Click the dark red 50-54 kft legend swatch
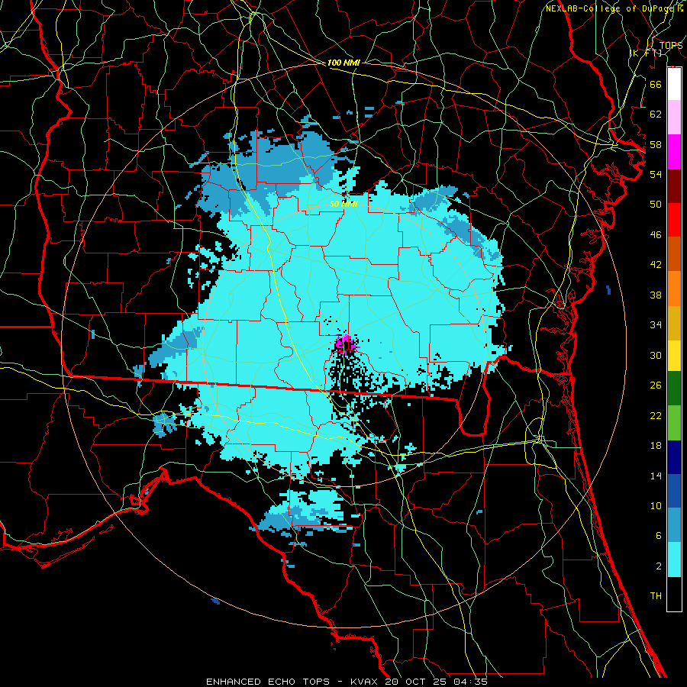 pyautogui.click(x=674, y=185)
